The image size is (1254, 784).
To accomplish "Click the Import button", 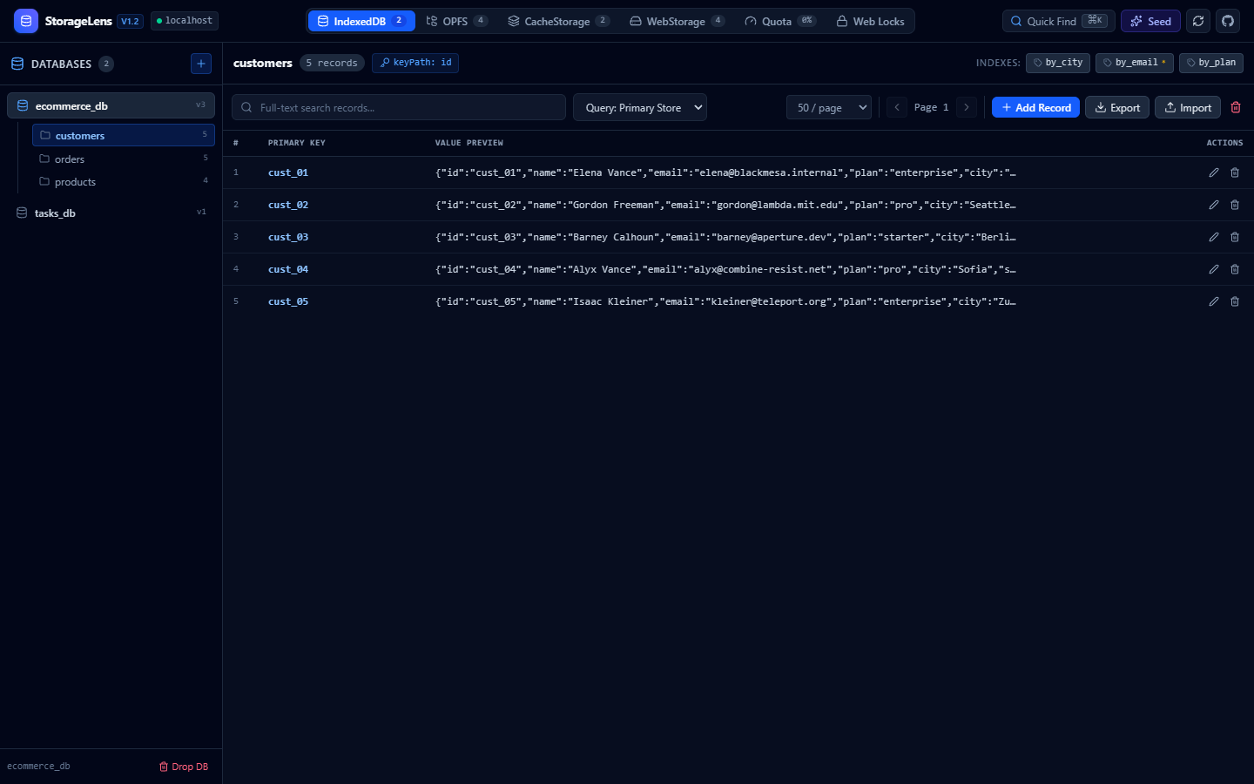I will coord(1188,107).
